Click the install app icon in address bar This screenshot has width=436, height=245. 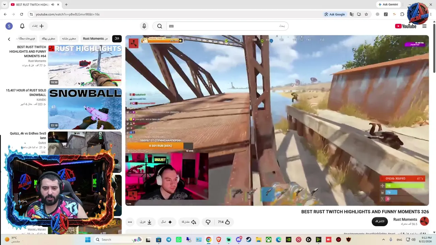pos(359,14)
